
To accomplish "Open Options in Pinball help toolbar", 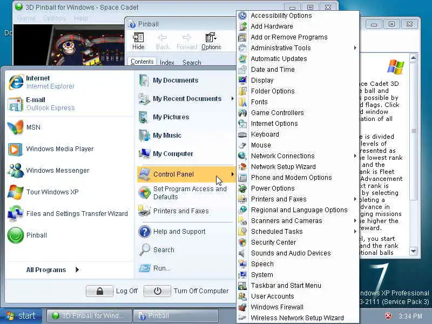I will pyautogui.click(x=211, y=42).
